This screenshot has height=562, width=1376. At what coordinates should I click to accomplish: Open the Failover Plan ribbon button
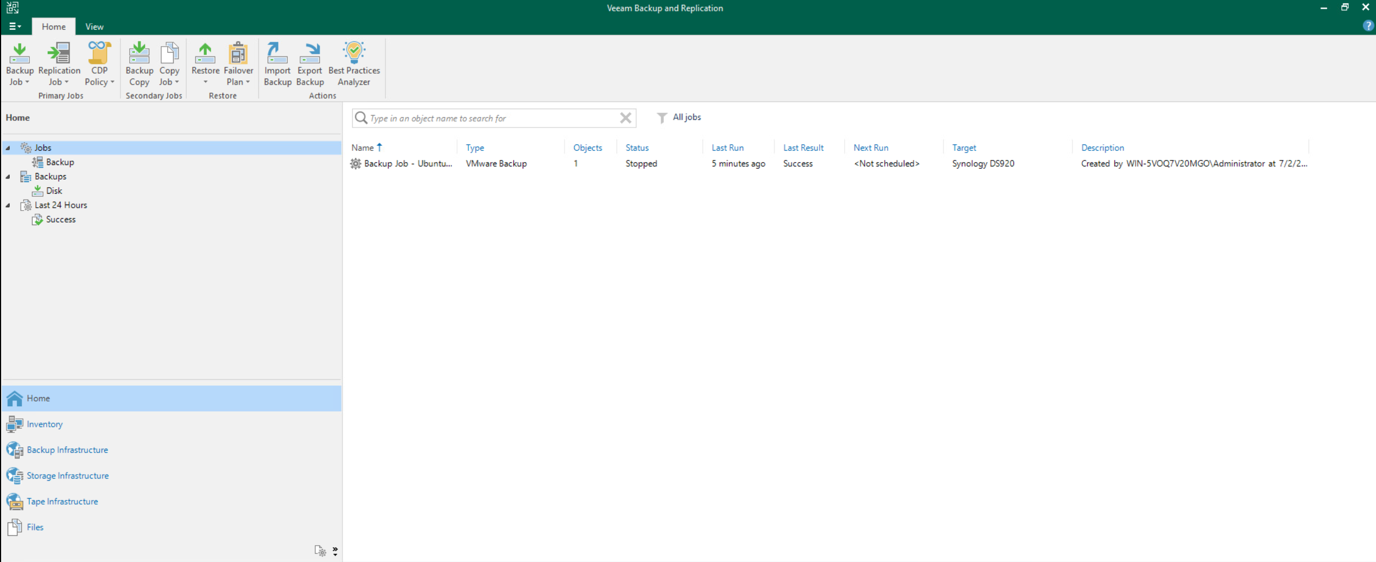(x=238, y=64)
